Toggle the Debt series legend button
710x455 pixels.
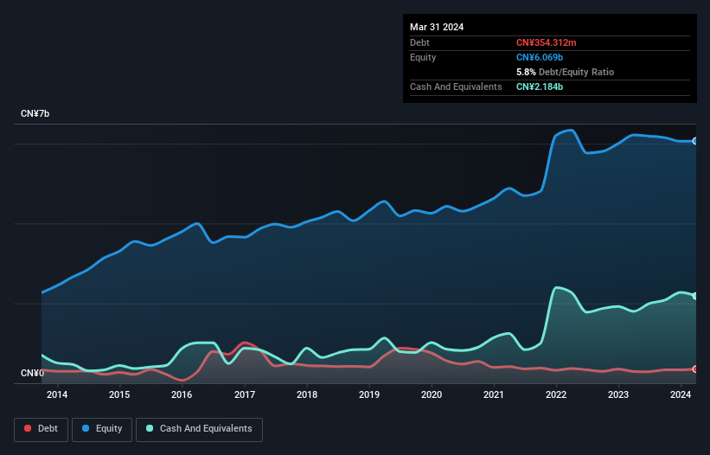(x=41, y=429)
